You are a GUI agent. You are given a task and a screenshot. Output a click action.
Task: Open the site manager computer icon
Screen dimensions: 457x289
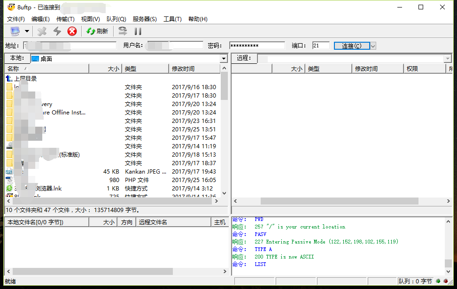coord(15,31)
